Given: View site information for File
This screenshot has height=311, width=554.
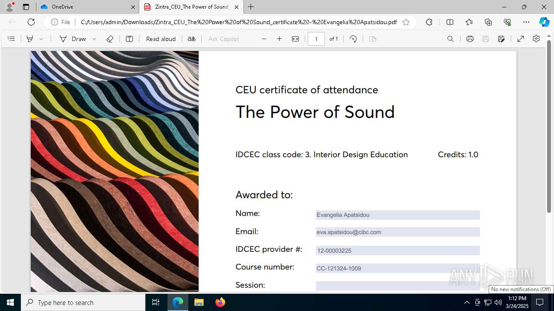Looking at the screenshot, I should pyautogui.click(x=61, y=22).
